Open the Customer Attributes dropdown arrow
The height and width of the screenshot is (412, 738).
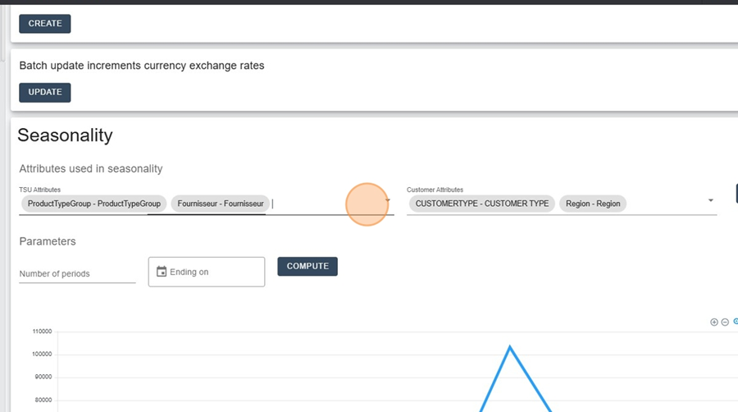[x=711, y=200]
